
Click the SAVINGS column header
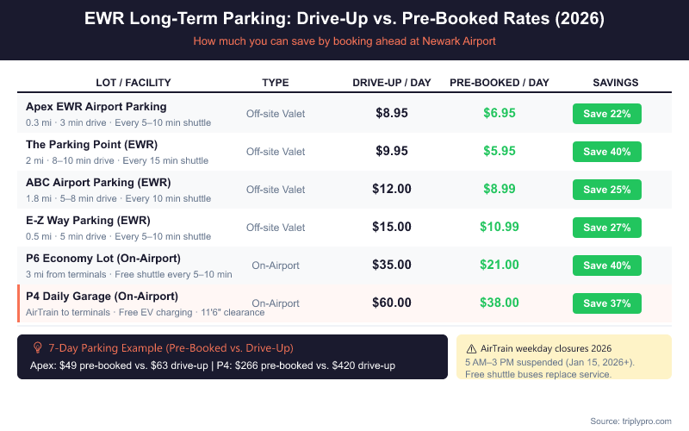click(615, 83)
